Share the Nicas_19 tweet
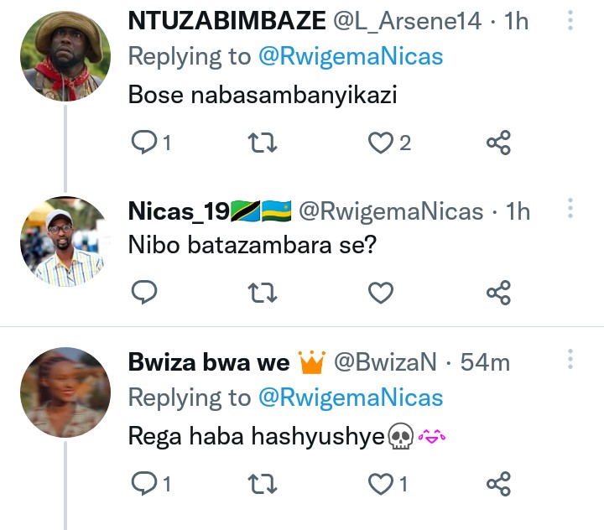Image resolution: width=604 pixels, height=530 pixels. (498, 292)
